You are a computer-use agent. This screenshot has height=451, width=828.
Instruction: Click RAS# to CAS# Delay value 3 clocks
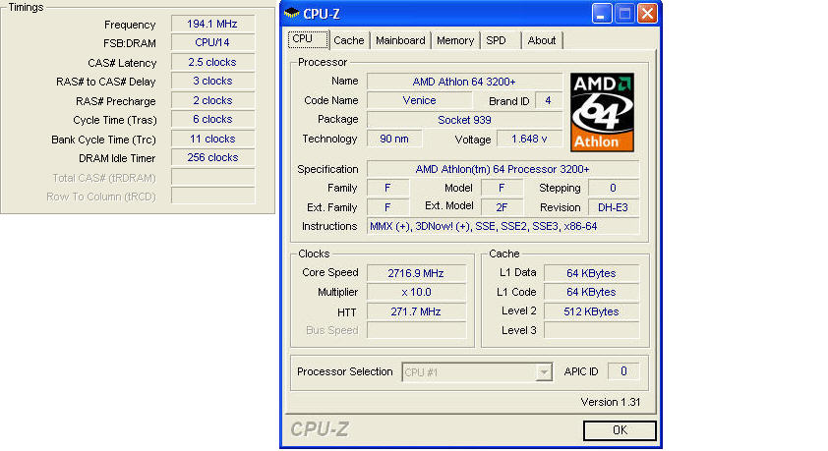pos(212,81)
